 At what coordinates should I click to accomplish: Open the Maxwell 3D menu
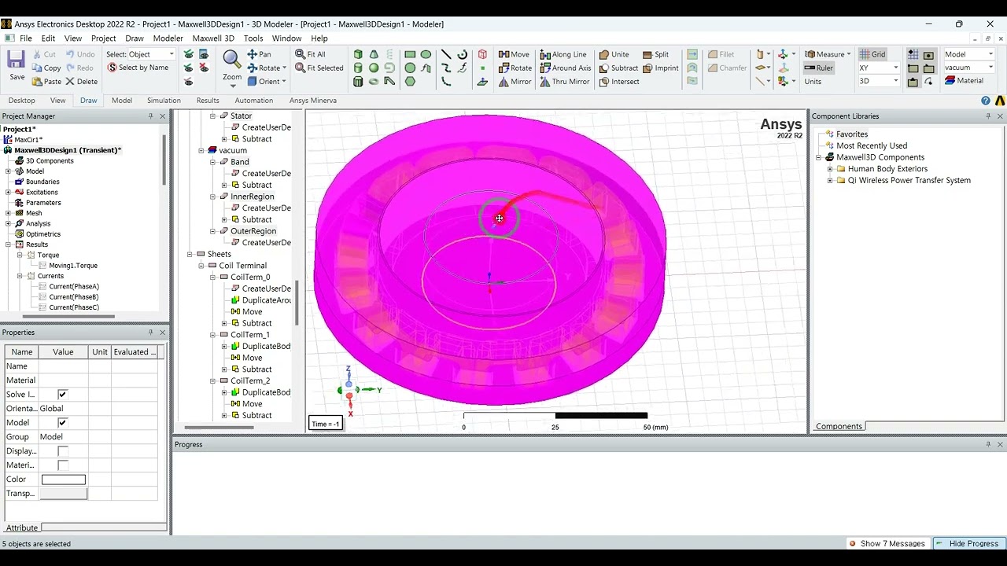(x=213, y=38)
